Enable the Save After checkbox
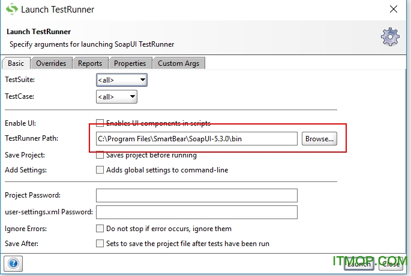 coord(100,243)
